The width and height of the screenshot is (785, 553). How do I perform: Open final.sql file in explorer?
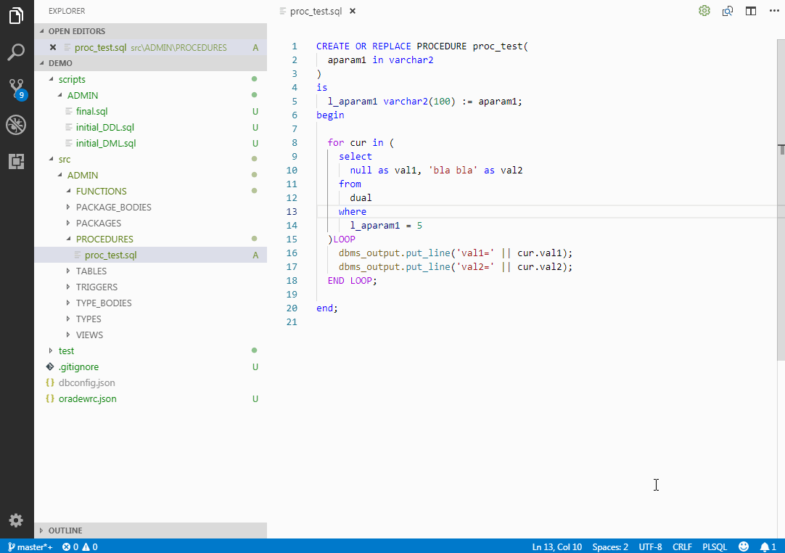pos(150,111)
